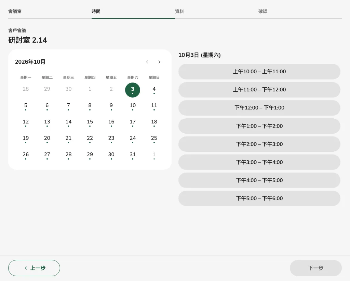Select the highlighted date October 3
350x281 pixels.
click(133, 90)
